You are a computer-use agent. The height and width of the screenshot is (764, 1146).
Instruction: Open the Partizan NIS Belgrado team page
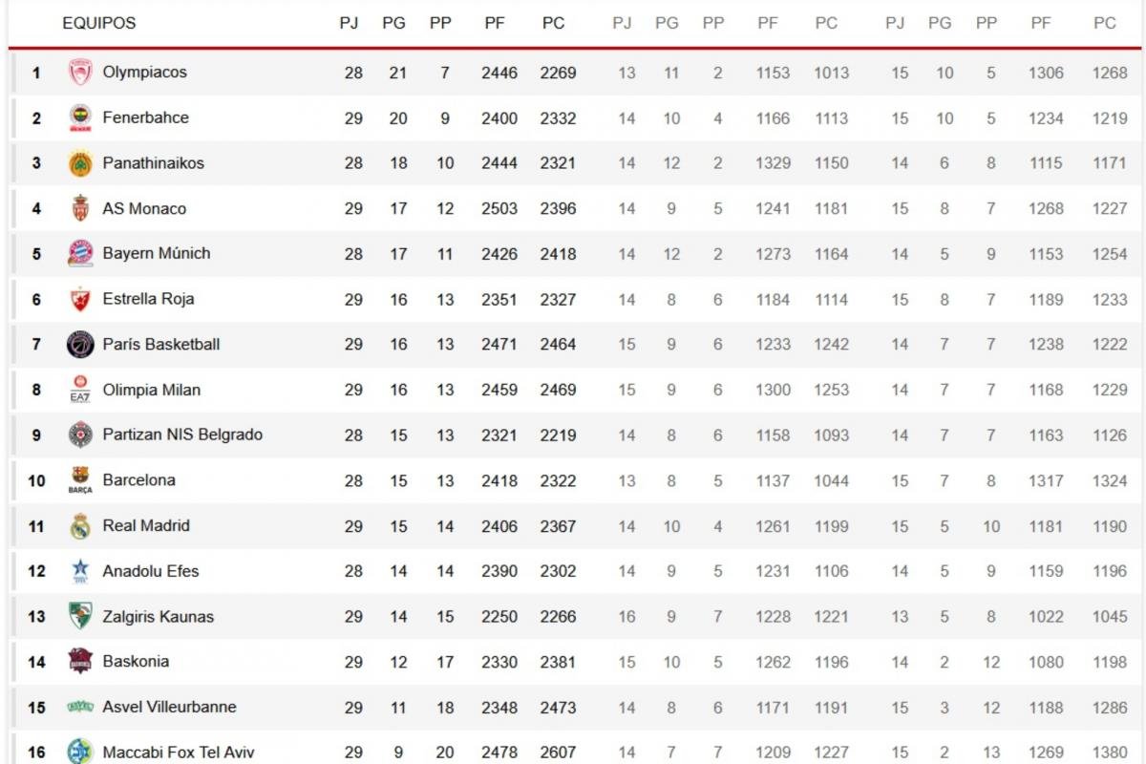coord(181,435)
